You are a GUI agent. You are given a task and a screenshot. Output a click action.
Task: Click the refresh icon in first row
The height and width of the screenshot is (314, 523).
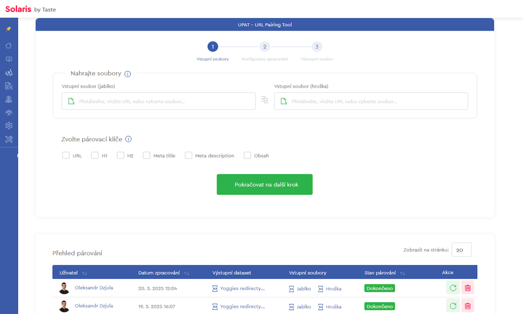453,288
